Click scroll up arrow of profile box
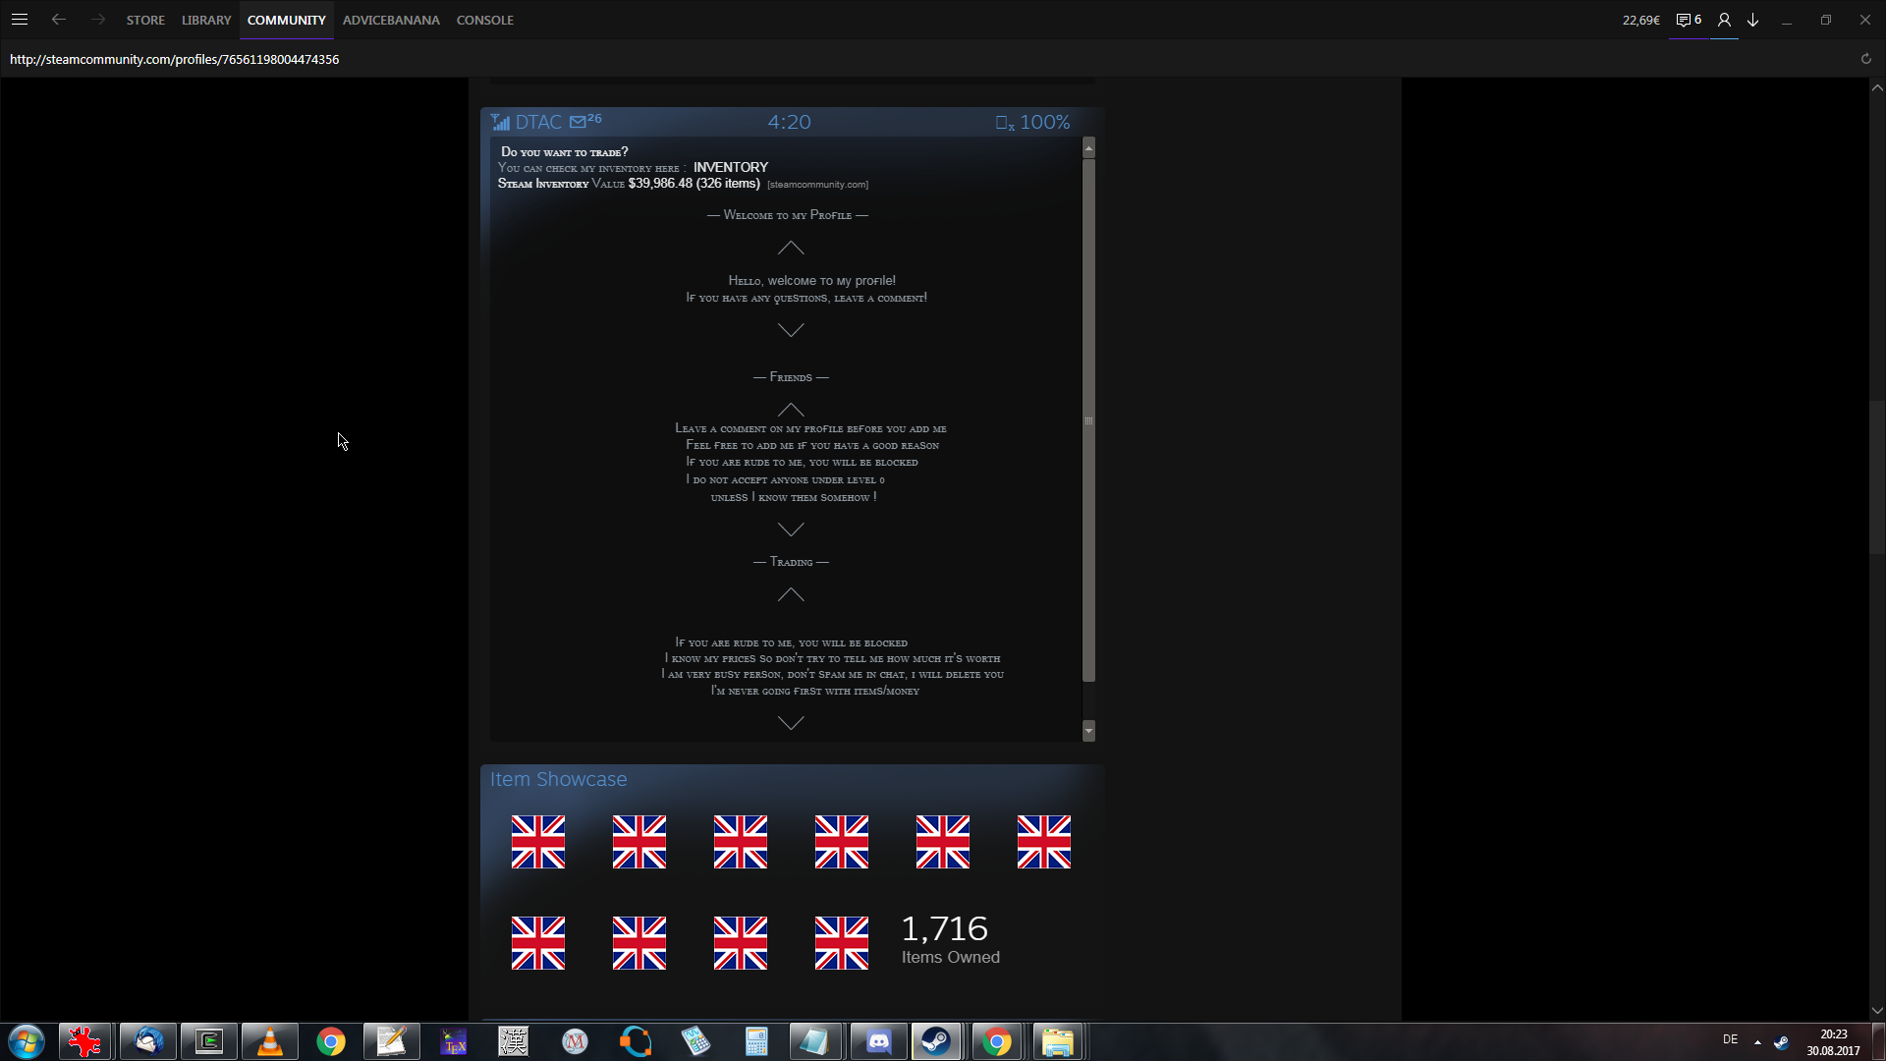 [1088, 148]
